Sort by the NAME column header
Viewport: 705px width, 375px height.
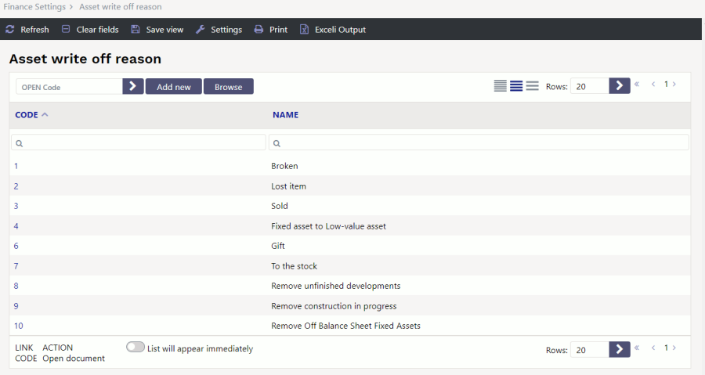[x=285, y=115]
